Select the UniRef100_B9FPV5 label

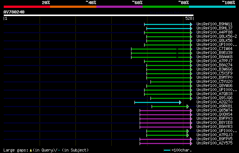tap(214, 139)
